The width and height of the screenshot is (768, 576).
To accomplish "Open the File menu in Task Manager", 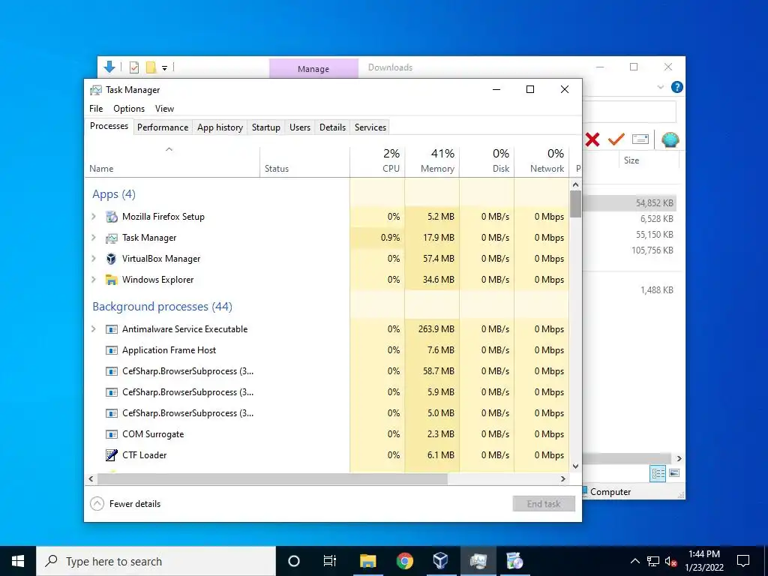I will (96, 109).
